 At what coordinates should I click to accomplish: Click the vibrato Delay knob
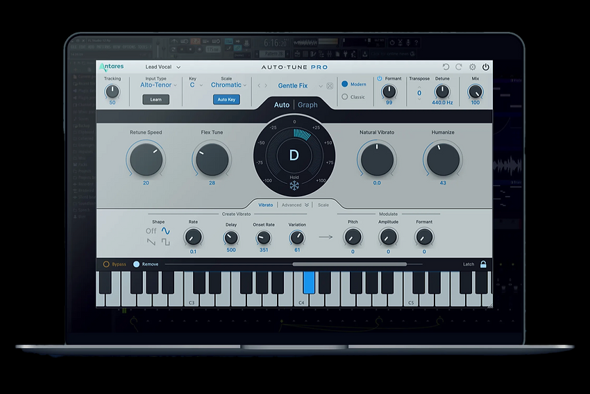(231, 238)
